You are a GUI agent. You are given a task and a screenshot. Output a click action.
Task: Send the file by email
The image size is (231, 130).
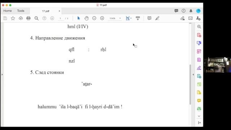click(190, 18)
